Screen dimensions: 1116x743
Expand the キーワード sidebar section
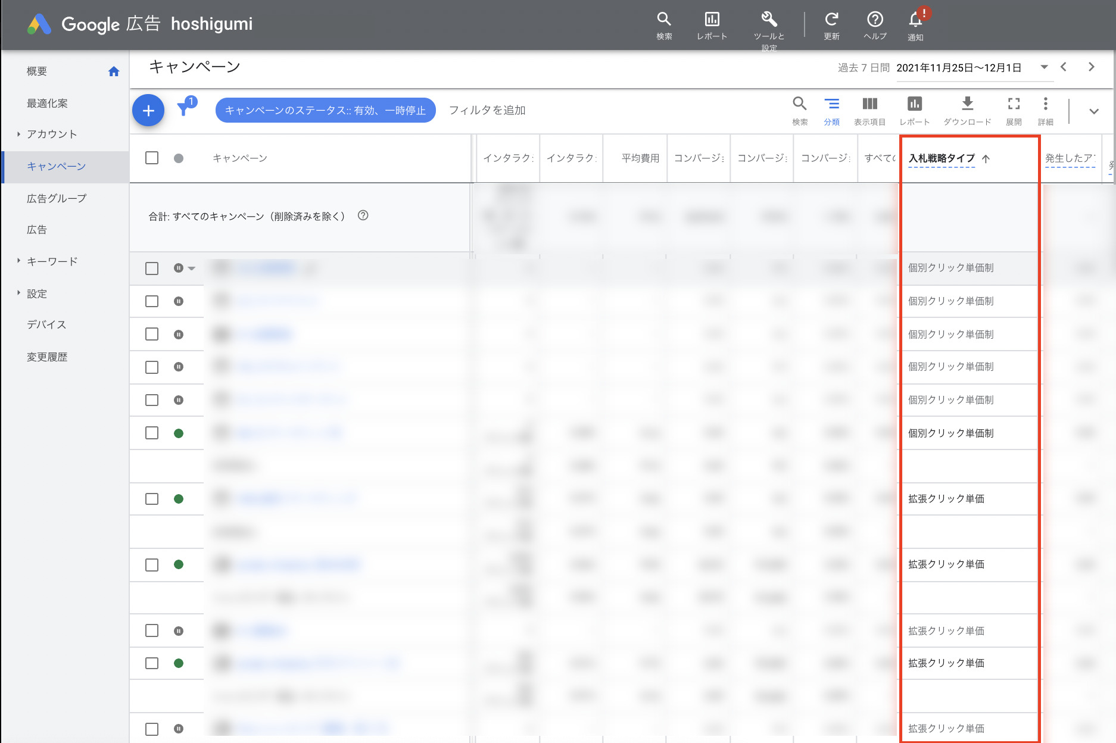coord(18,261)
